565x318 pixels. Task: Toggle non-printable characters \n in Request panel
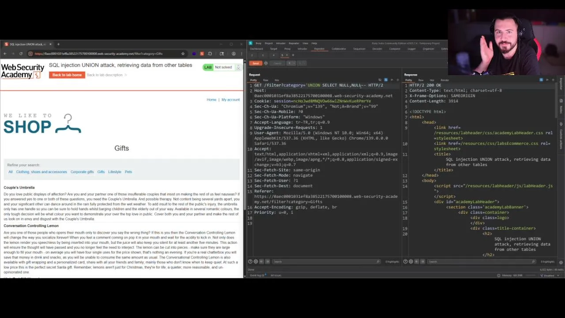click(x=392, y=80)
